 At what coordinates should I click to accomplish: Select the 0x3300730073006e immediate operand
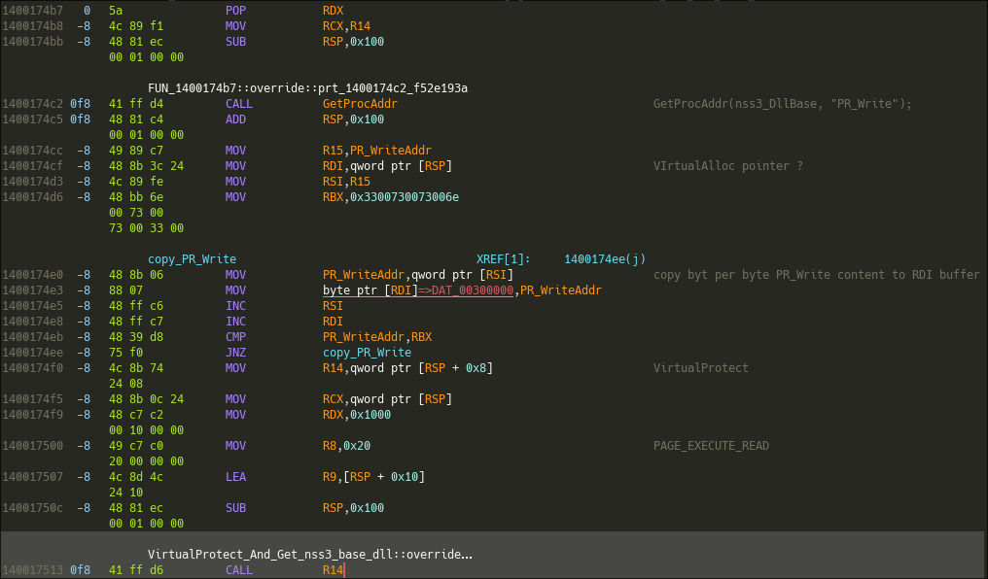click(x=406, y=197)
